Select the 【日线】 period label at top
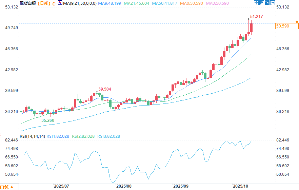299x190 pixels. coord(43,3)
